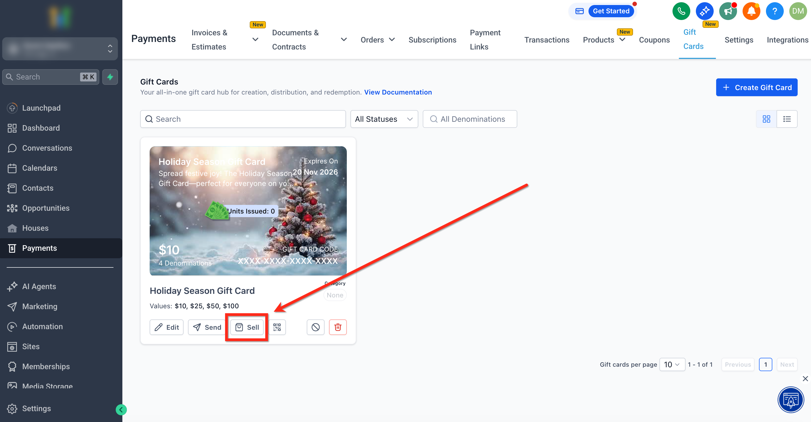The width and height of the screenshot is (811, 422).
Task: Click the green lightning quick actions icon
Action: click(x=110, y=77)
